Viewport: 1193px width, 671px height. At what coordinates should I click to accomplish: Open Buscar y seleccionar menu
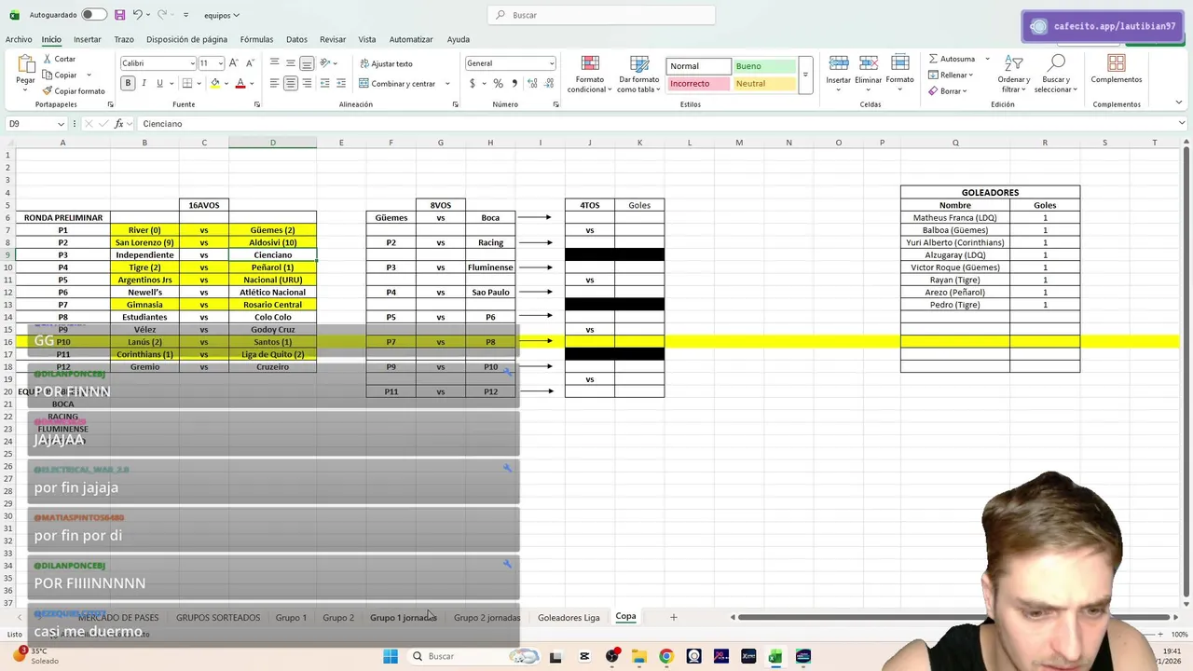point(1055,74)
